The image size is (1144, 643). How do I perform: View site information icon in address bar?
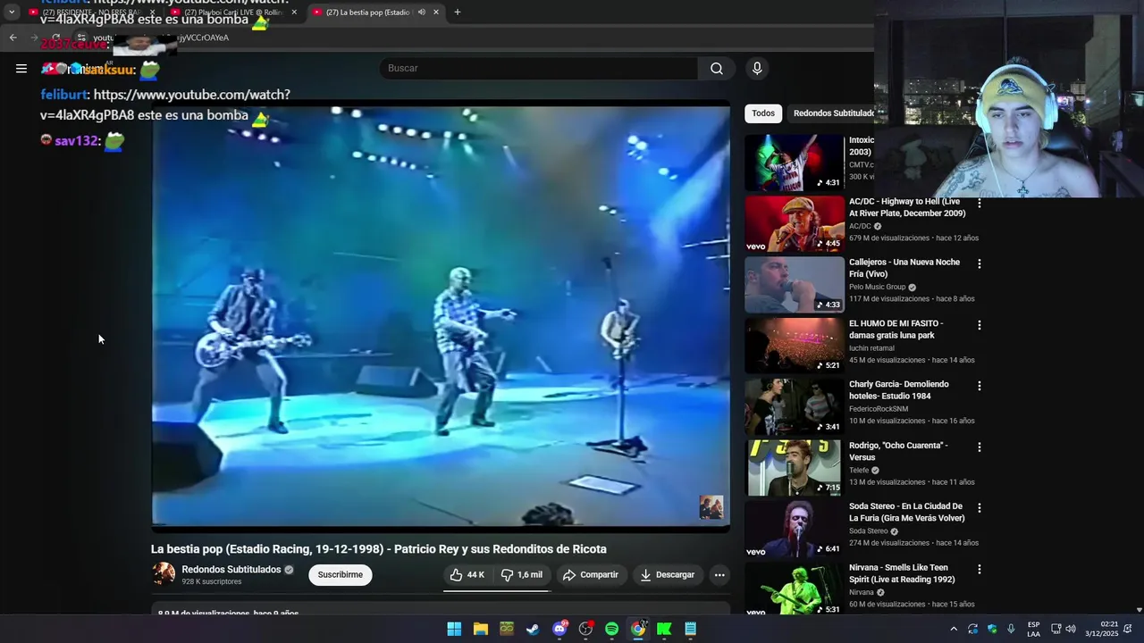tap(81, 38)
